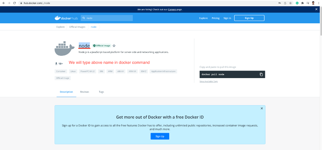Click the Official Image badge
This screenshot has width=322, height=150.
coord(102,46)
